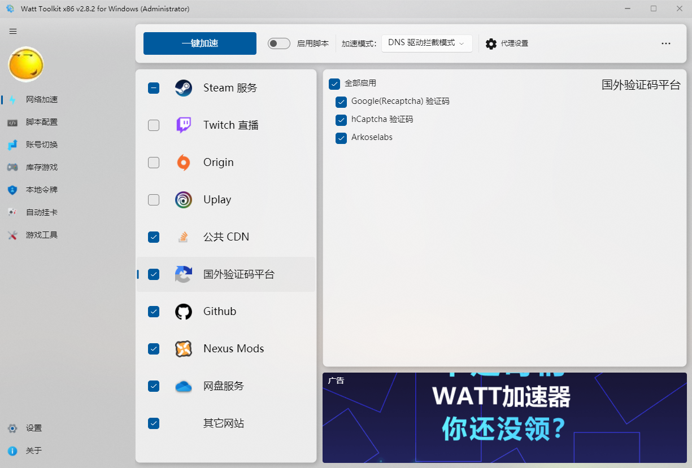
Task: Click the Uplay swirl icon
Action: pos(184,200)
